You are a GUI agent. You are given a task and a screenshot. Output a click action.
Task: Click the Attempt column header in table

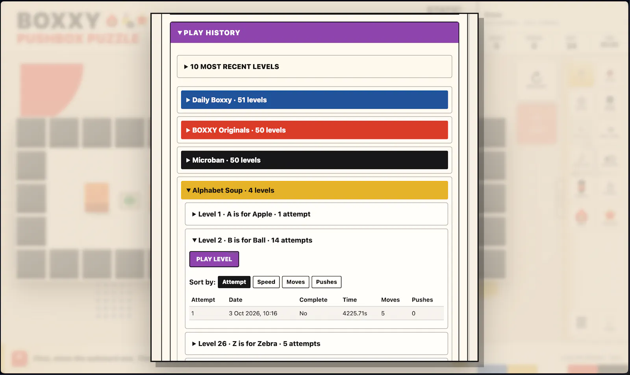point(203,300)
